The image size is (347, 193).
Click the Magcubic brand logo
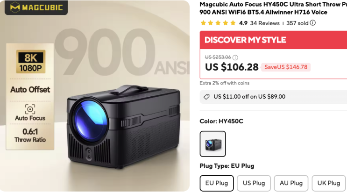[x=36, y=7]
